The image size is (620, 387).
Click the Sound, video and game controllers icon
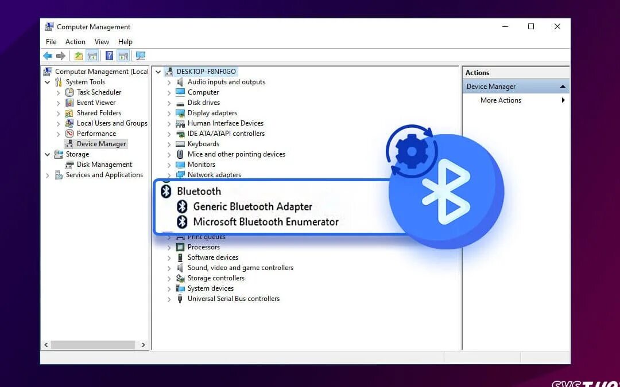pos(180,268)
